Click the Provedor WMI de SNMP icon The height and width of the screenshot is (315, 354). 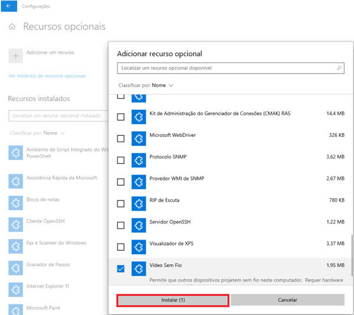[139, 182]
